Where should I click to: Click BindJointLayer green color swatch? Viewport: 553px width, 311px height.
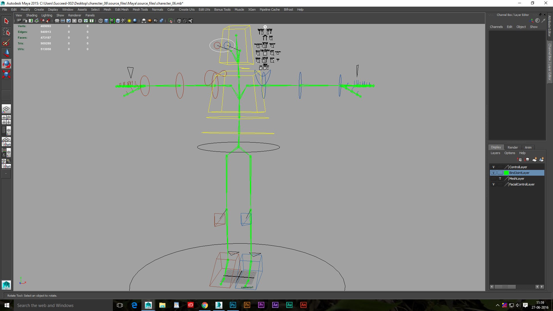point(506,173)
